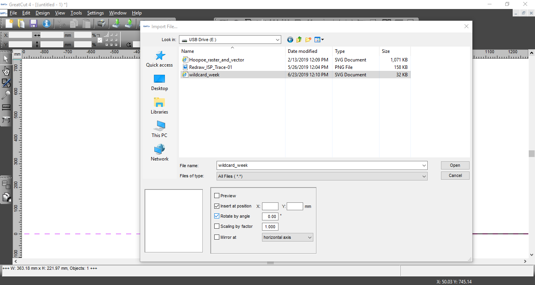
Task: Click the open folder toolbar icon
Action: (21, 23)
